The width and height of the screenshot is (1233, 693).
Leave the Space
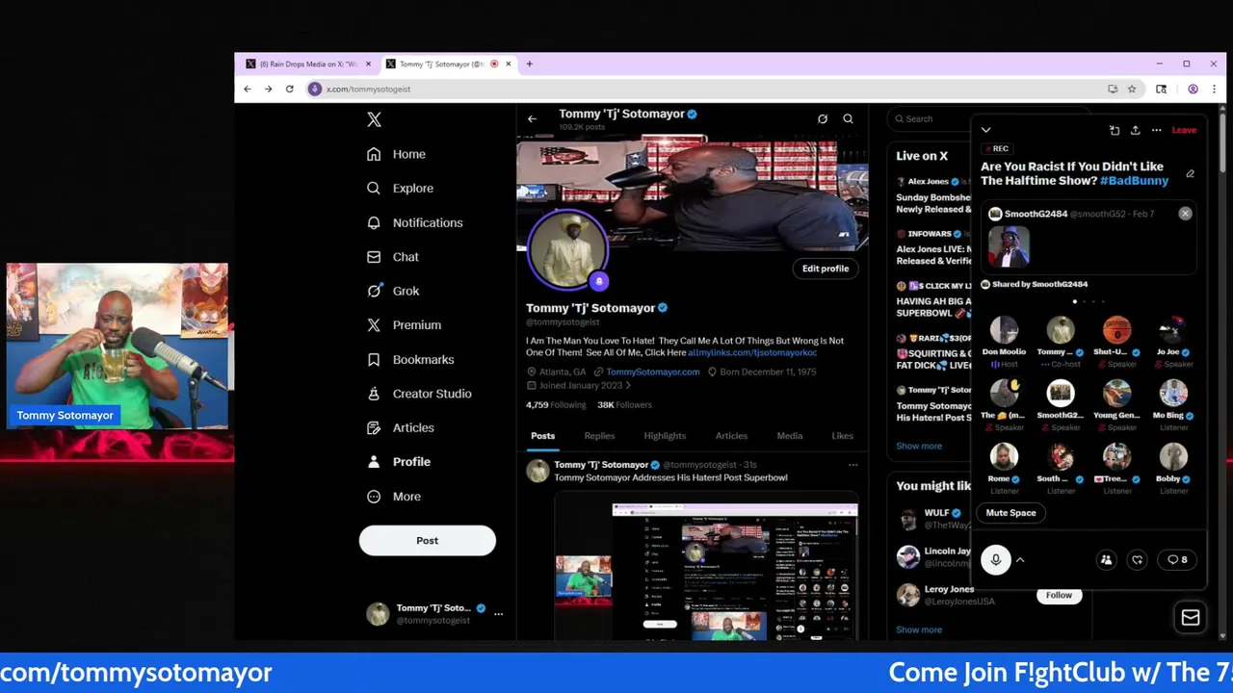click(x=1184, y=130)
